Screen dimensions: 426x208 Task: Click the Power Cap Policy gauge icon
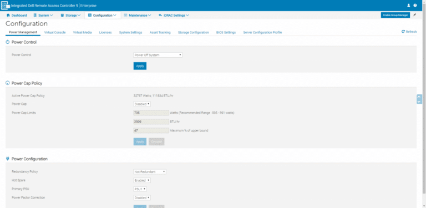click(x=8, y=83)
